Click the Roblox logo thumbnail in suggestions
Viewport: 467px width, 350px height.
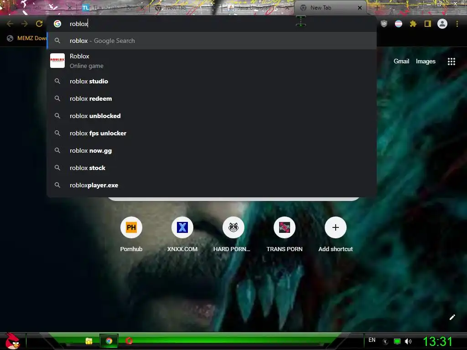pyautogui.click(x=57, y=61)
